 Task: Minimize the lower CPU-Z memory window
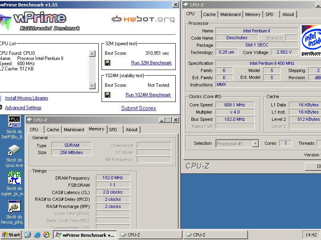[162, 120]
